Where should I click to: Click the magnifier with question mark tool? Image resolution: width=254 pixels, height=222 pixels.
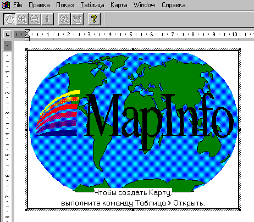[64, 19]
